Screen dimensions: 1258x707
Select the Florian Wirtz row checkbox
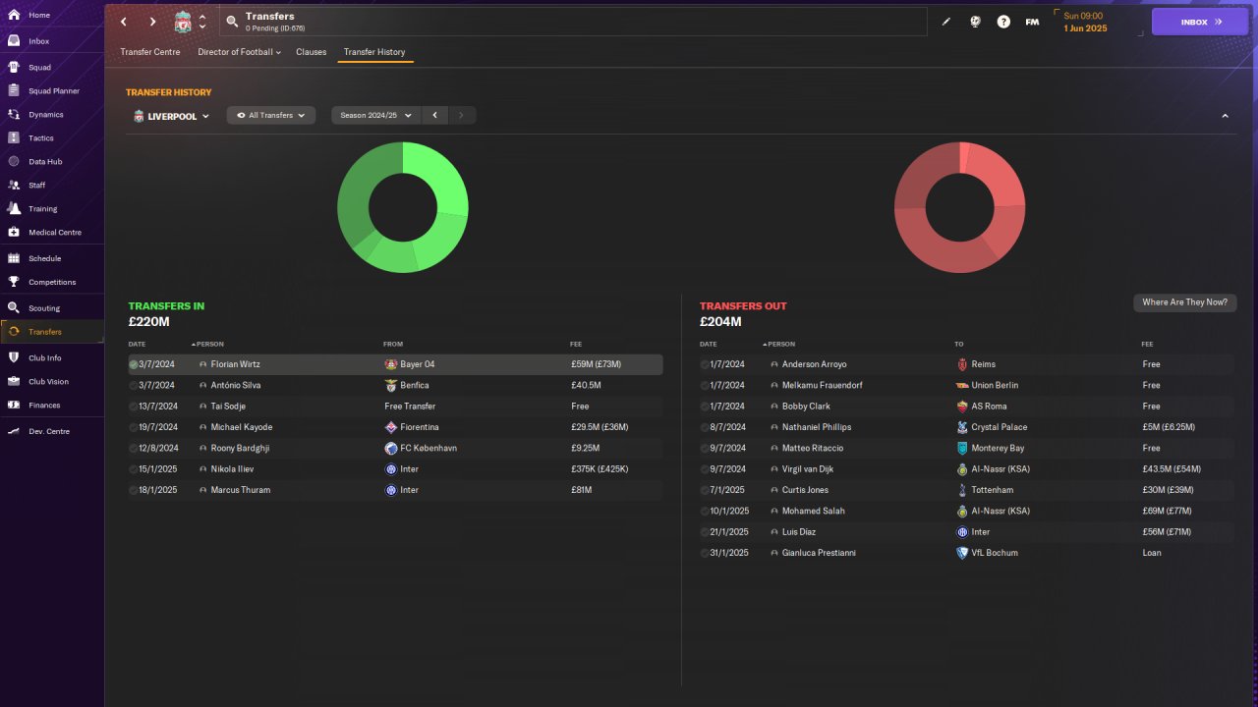(x=134, y=364)
